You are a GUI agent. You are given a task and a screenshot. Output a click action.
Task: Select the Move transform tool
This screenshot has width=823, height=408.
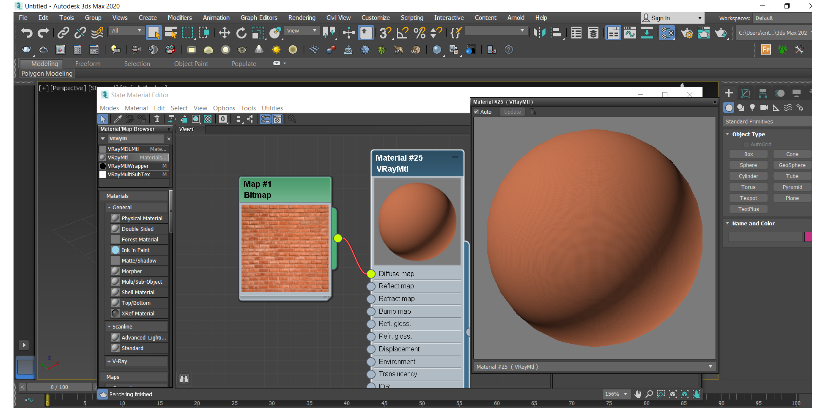224,33
